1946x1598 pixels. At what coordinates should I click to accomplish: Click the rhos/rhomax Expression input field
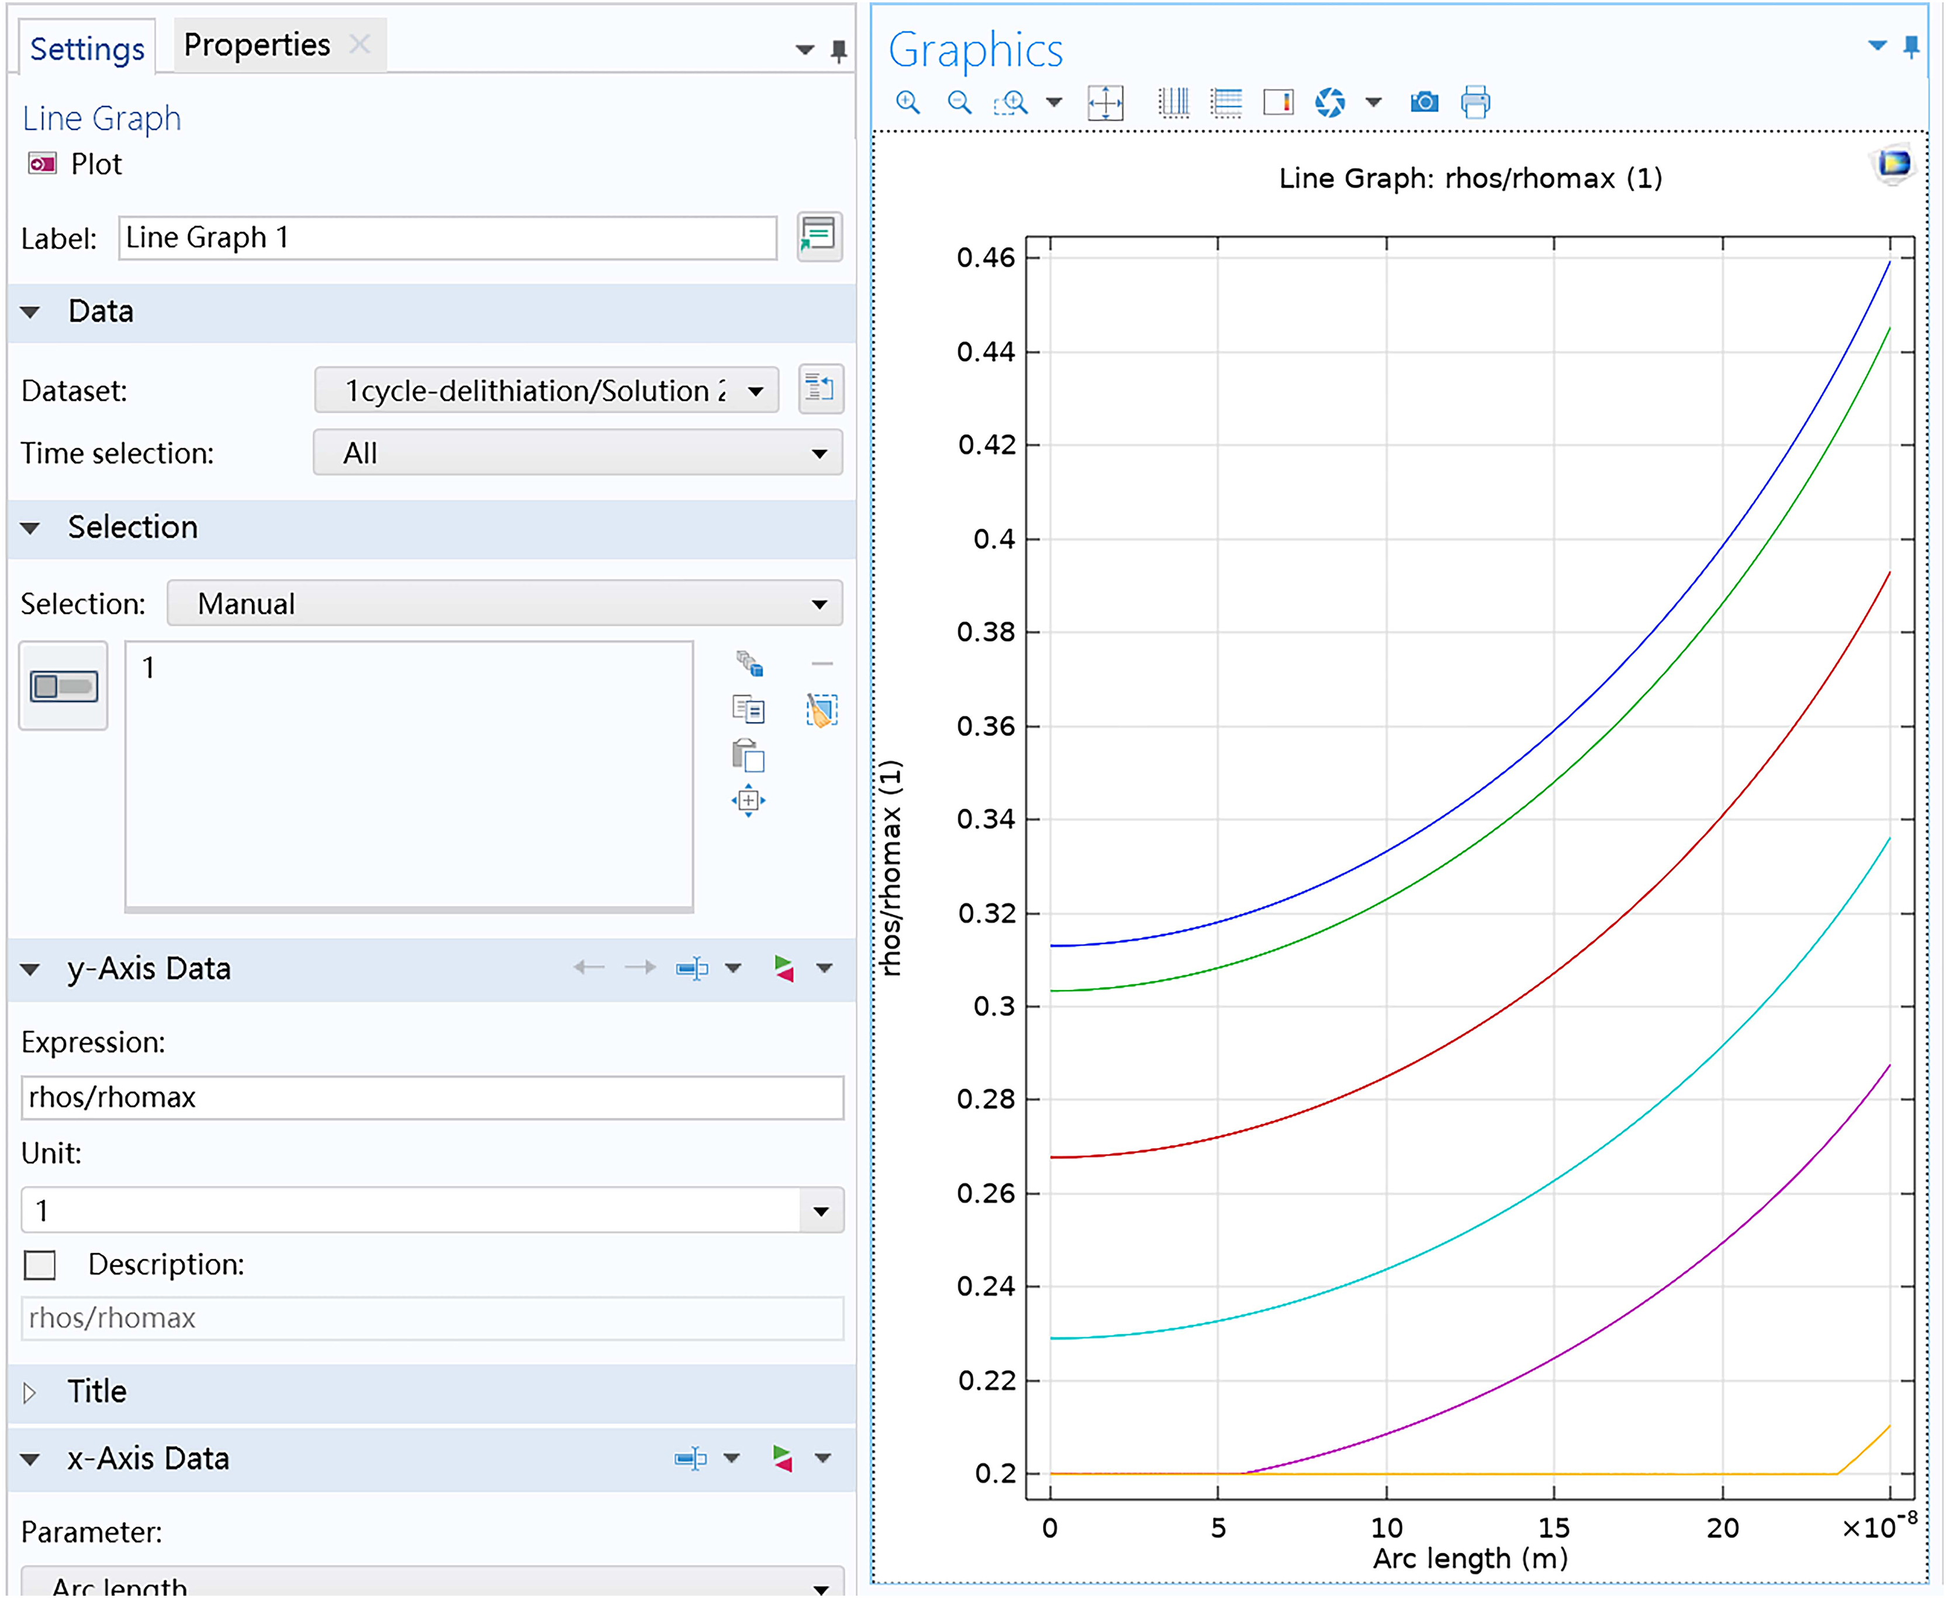click(x=432, y=1097)
